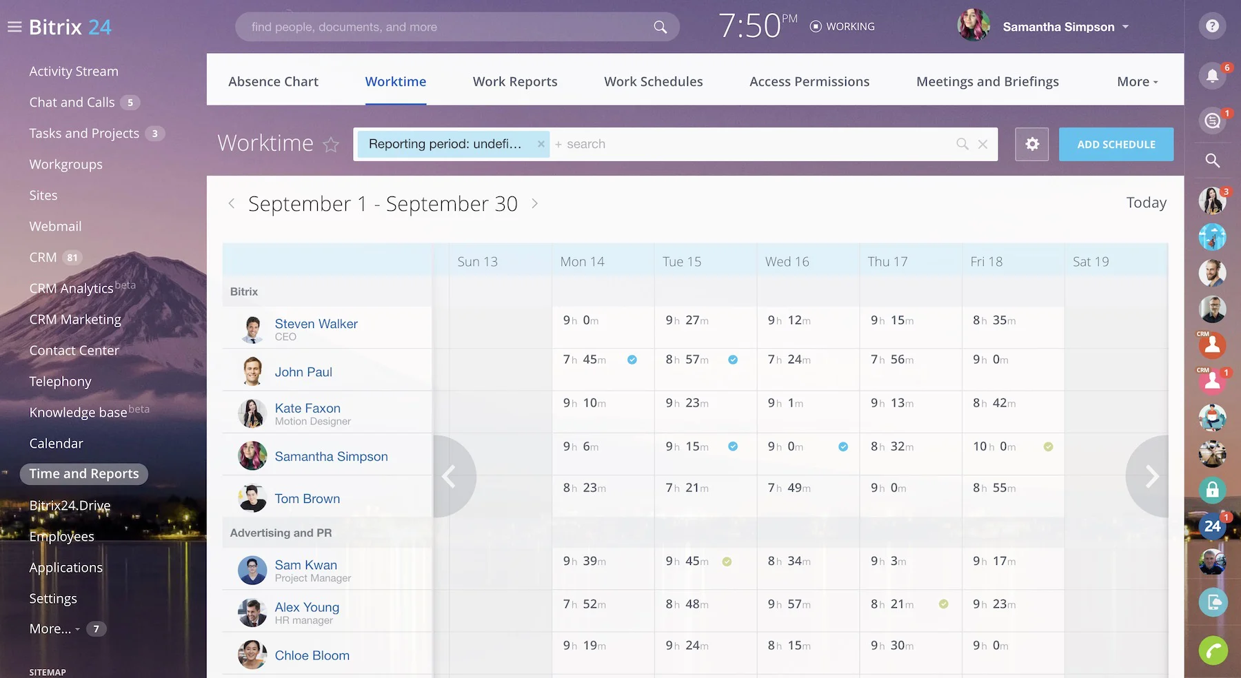Click Samantha Simpson's Friday 18 green checkmark
This screenshot has width=1241, height=678.
pos(1048,447)
